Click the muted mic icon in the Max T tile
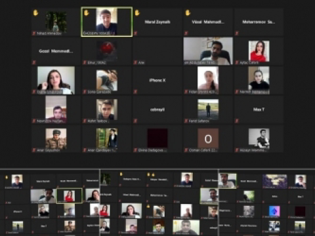Image resolution: width=315 pixels, height=236 pixels. click(x=237, y=121)
